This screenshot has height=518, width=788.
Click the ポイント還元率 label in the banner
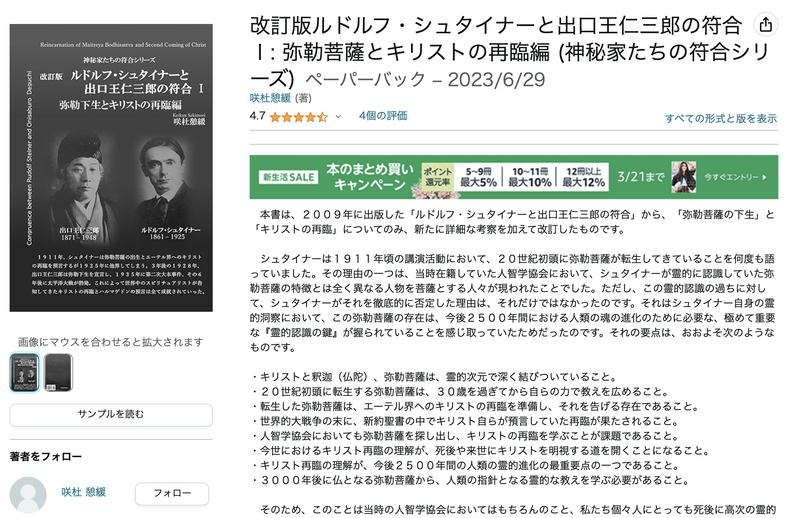[438, 177]
